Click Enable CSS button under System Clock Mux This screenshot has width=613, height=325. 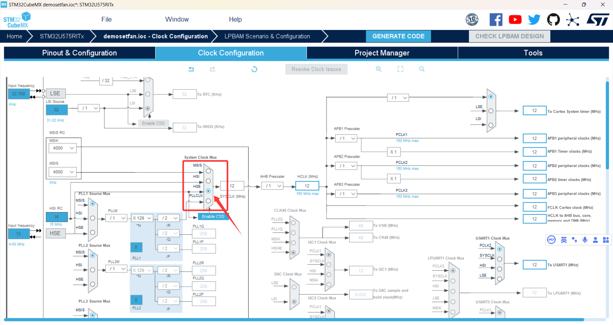pyautogui.click(x=213, y=216)
